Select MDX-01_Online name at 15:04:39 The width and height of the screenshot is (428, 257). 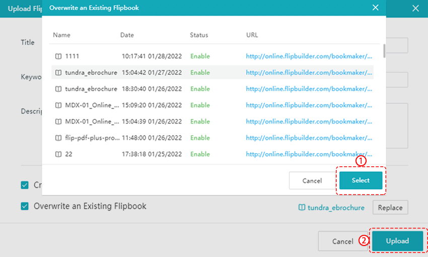coord(92,121)
